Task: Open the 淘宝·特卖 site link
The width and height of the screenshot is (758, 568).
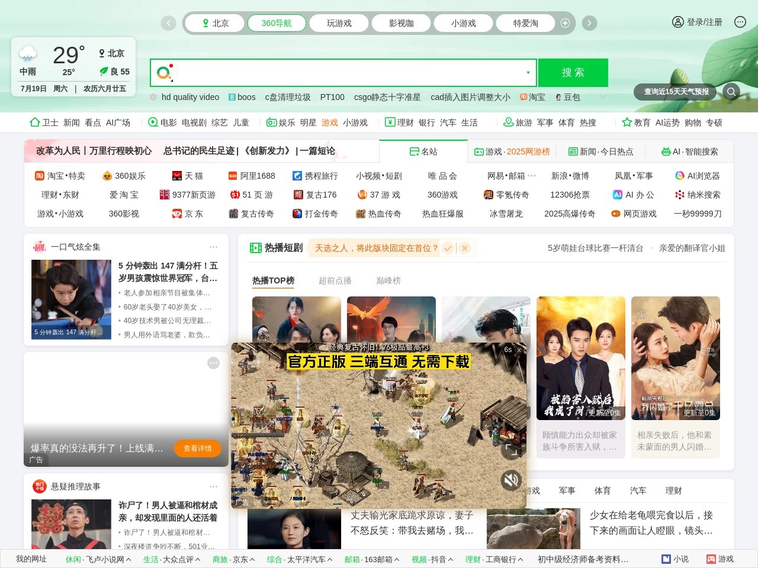Action: tap(60, 176)
